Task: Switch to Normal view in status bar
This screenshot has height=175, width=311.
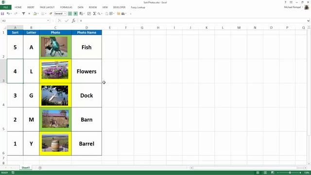Action: [x=258, y=173]
